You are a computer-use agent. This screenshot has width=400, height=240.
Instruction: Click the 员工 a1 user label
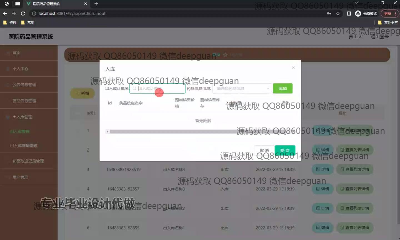356,37
